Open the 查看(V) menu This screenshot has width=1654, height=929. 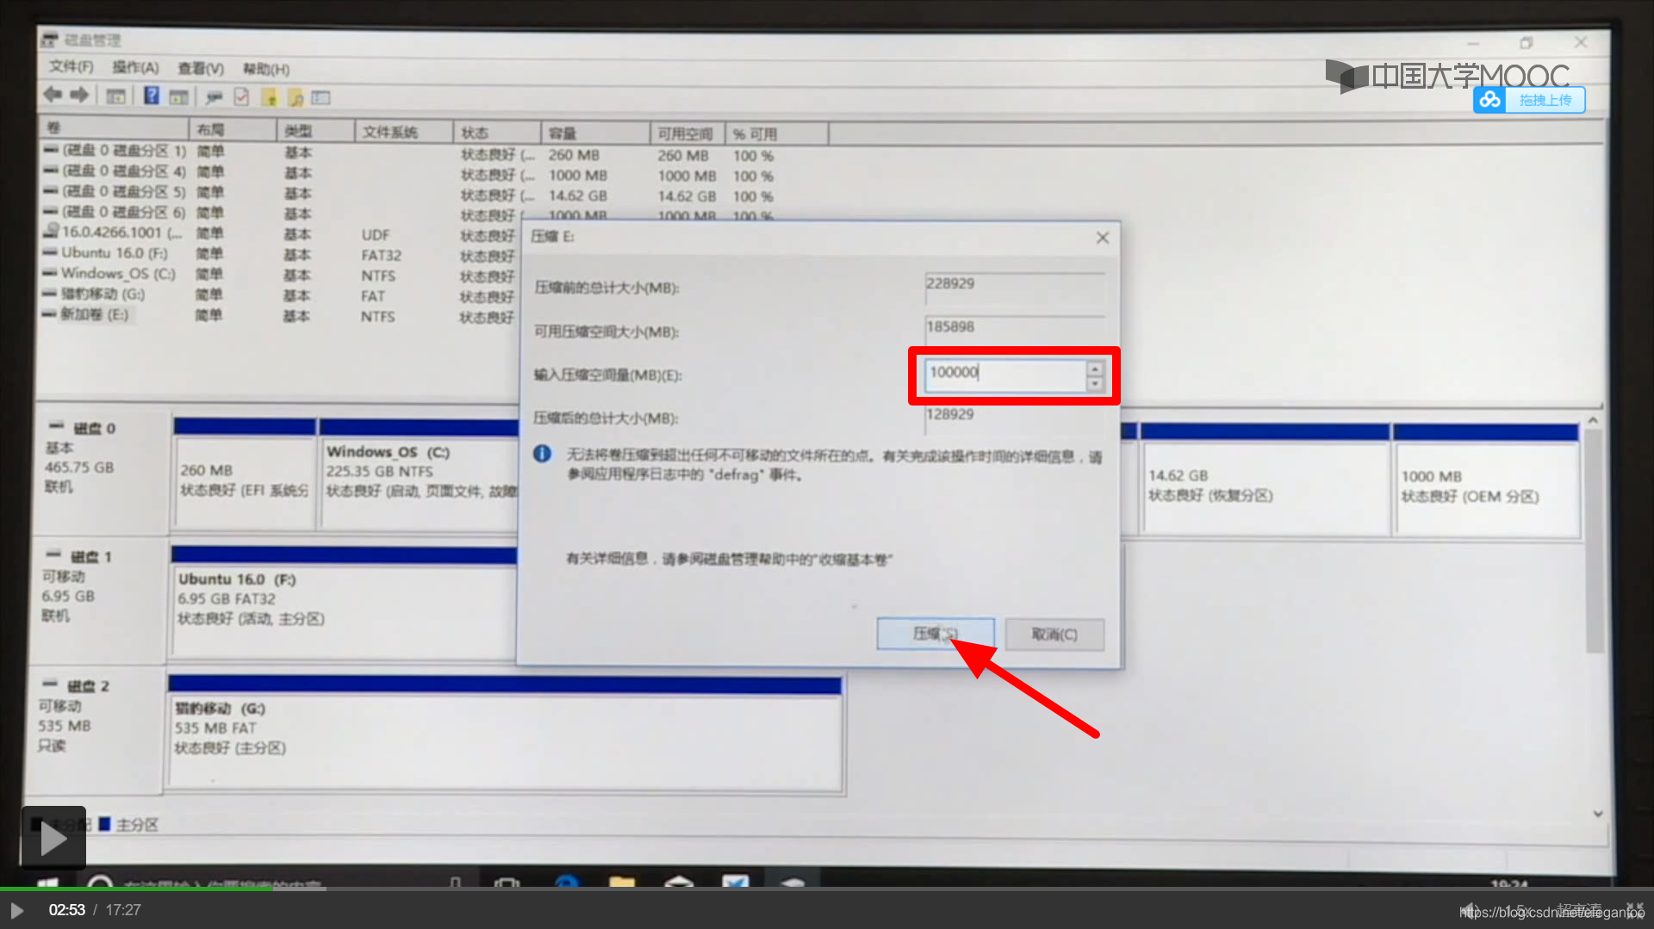click(201, 68)
